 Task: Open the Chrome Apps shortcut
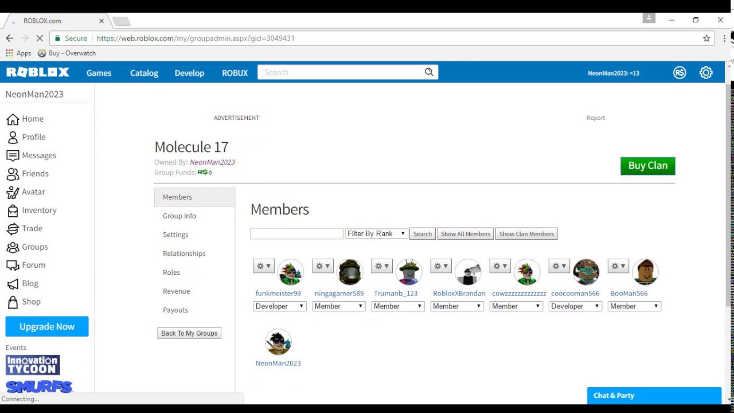click(x=18, y=53)
